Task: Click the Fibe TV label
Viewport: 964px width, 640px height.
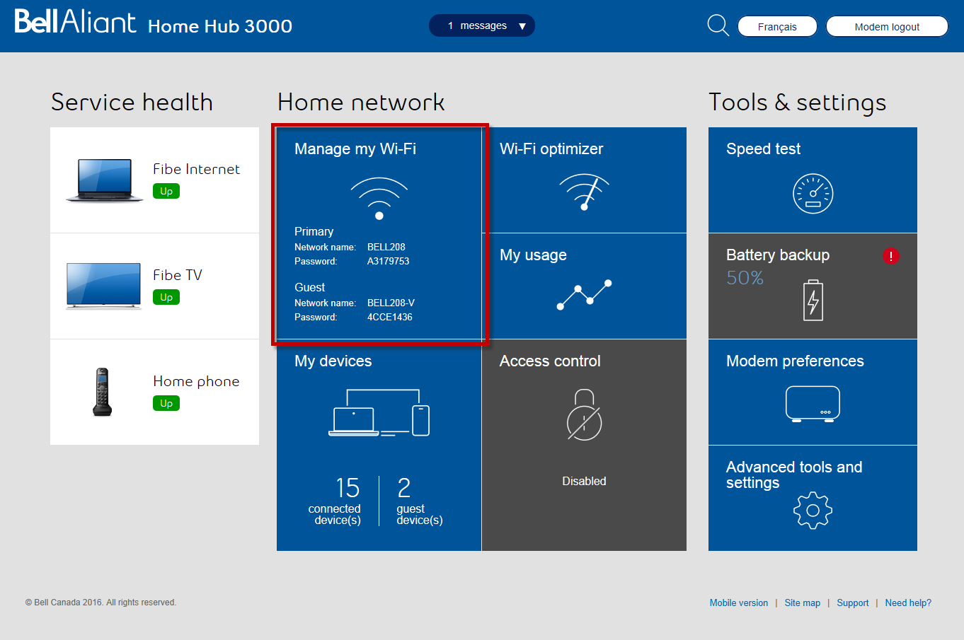Action: pyautogui.click(x=178, y=275)
